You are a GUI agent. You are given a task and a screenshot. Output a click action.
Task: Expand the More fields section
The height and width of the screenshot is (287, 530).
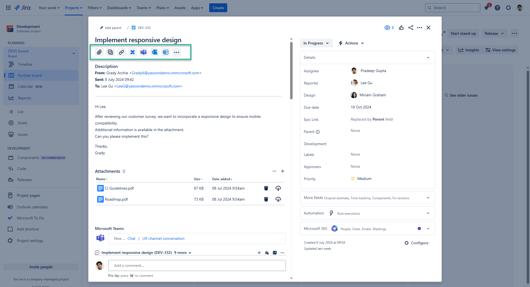pyautogui.click(x=428, y=198)
